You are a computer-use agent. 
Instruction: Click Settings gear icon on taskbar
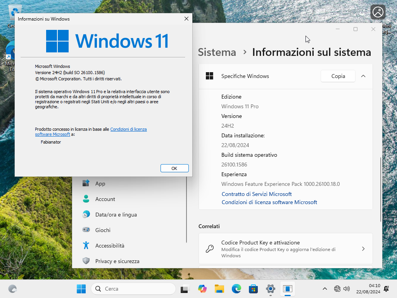pyautogui.click(x=270, y=289)
